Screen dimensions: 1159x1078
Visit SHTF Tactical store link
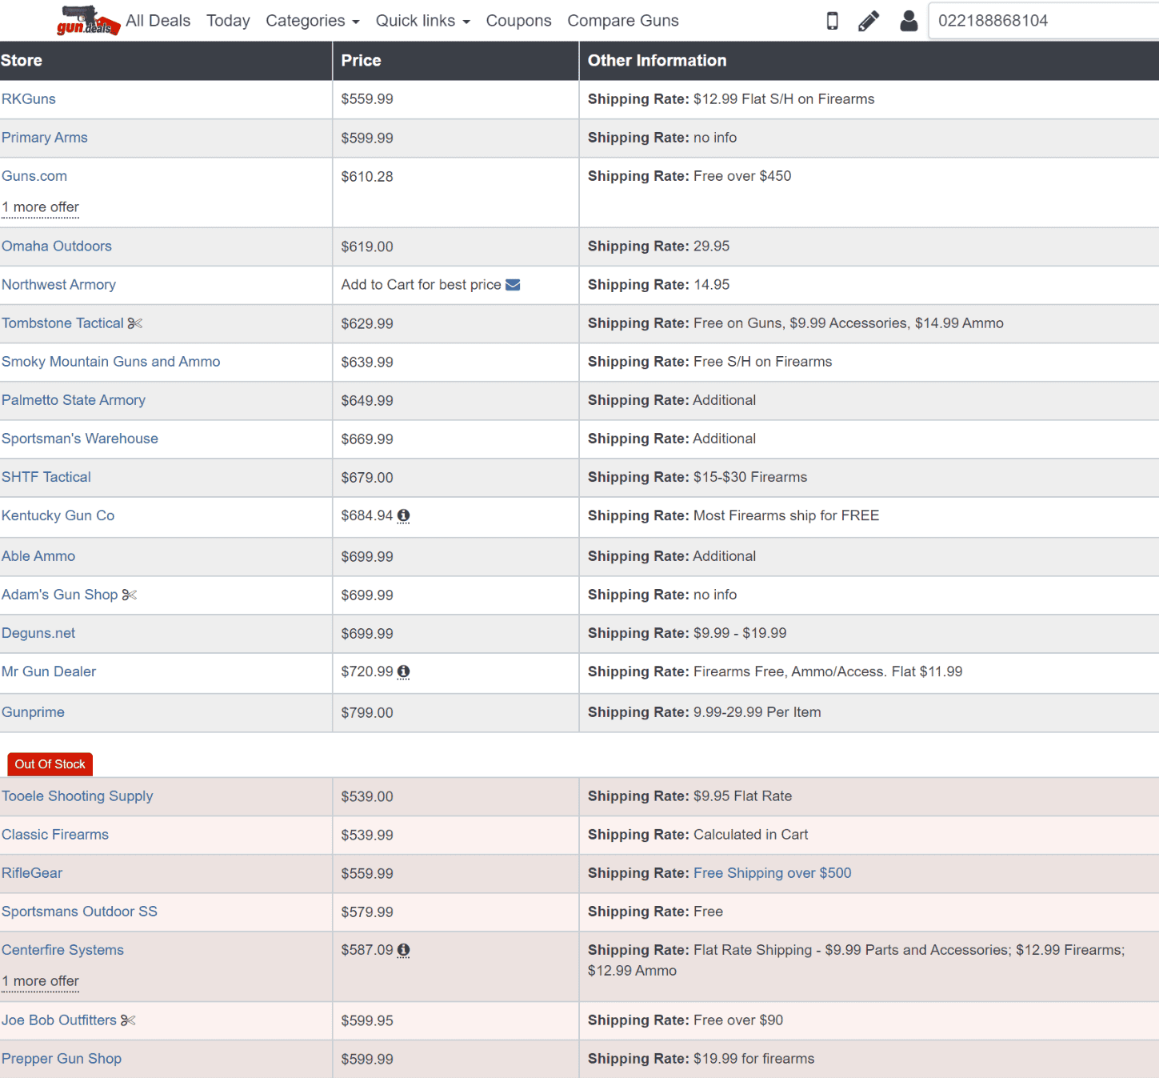pyautogui.click(x=46, y=477)
